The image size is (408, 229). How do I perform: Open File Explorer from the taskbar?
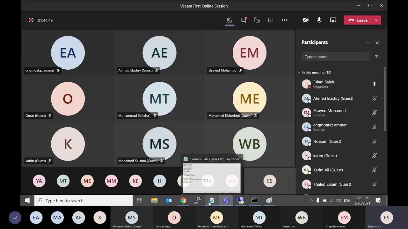(154, 200)
